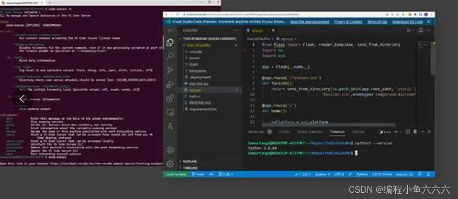Change indentation via Spaces: 4
458x199 pixels.
[323, 174]
